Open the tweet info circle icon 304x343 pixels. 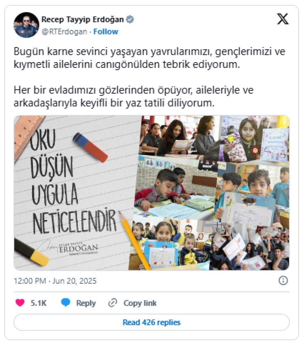283,280
